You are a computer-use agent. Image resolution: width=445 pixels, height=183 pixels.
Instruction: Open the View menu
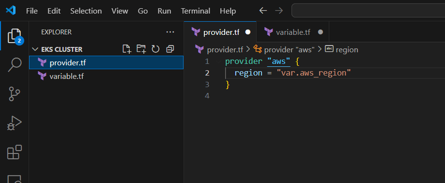tap(120, 11)
